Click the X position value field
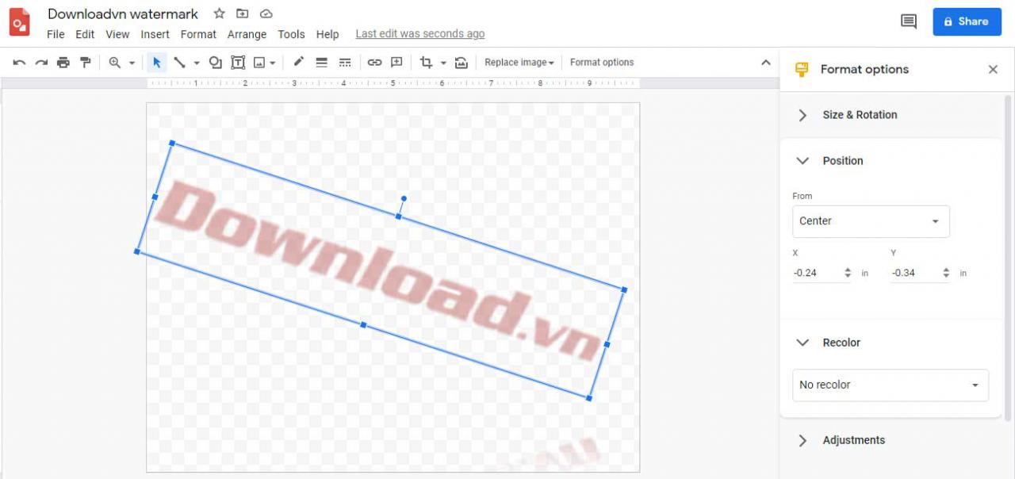This screenshot has width=1015, height=479. click(x=817, y=273)
